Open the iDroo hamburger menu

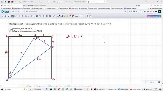(27, 12)
